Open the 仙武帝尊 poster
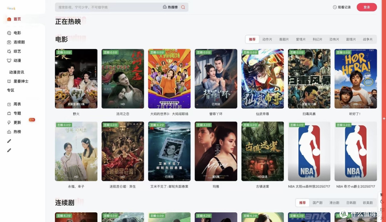This screenshot has height=222, width=386. pos(262,79)
